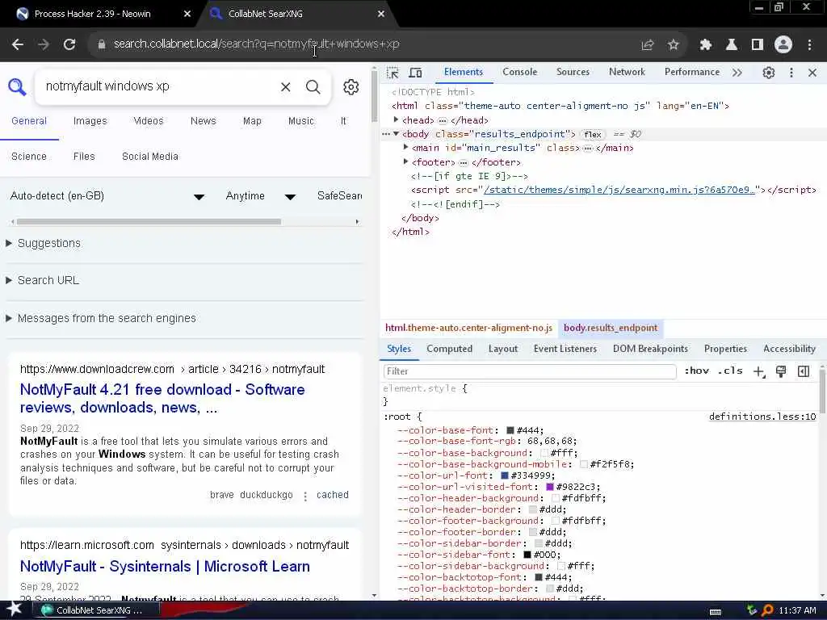Open the DevTools Console tab

[x=519, y=72]
